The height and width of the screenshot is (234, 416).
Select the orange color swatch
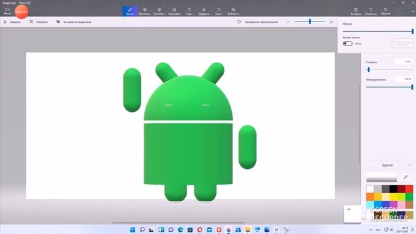point(370,197)
